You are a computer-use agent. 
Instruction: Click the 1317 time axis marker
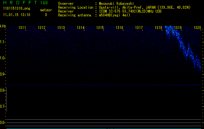tap(139, 27)
